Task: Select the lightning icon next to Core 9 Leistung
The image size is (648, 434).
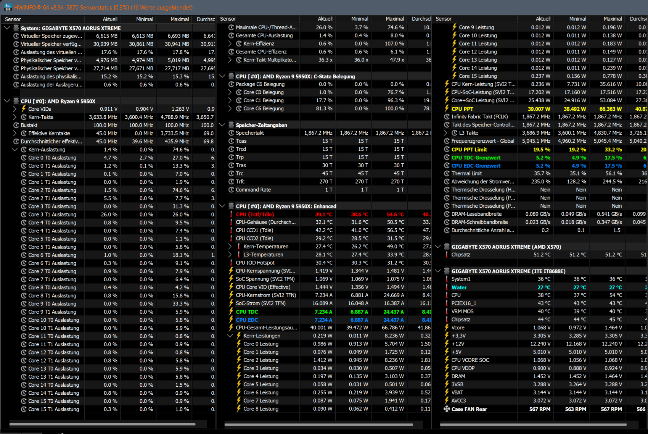Action: (x=454, y=27)
